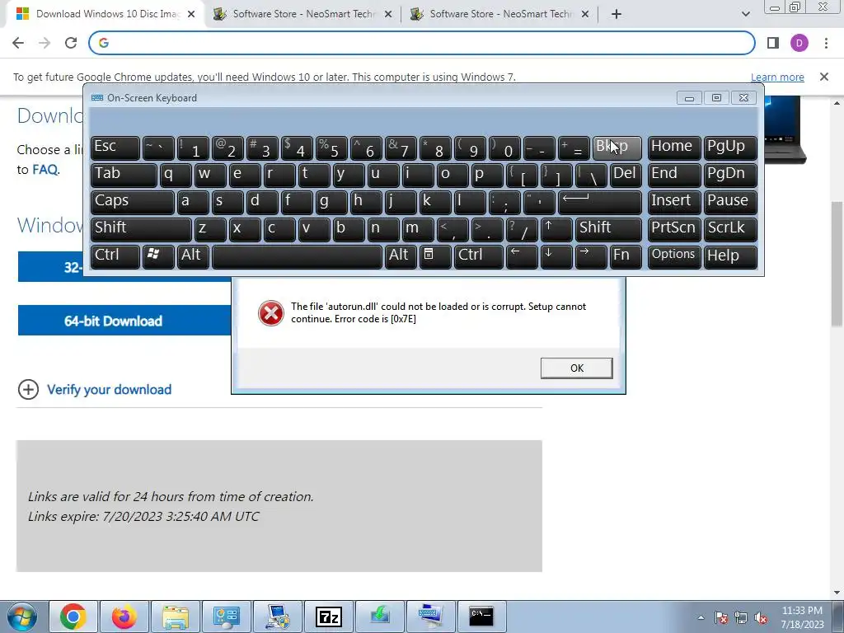The width and height of the screenshot is (844, 633).
Task: Toggle the right Ctrl key
Action: tap(479, 256)
